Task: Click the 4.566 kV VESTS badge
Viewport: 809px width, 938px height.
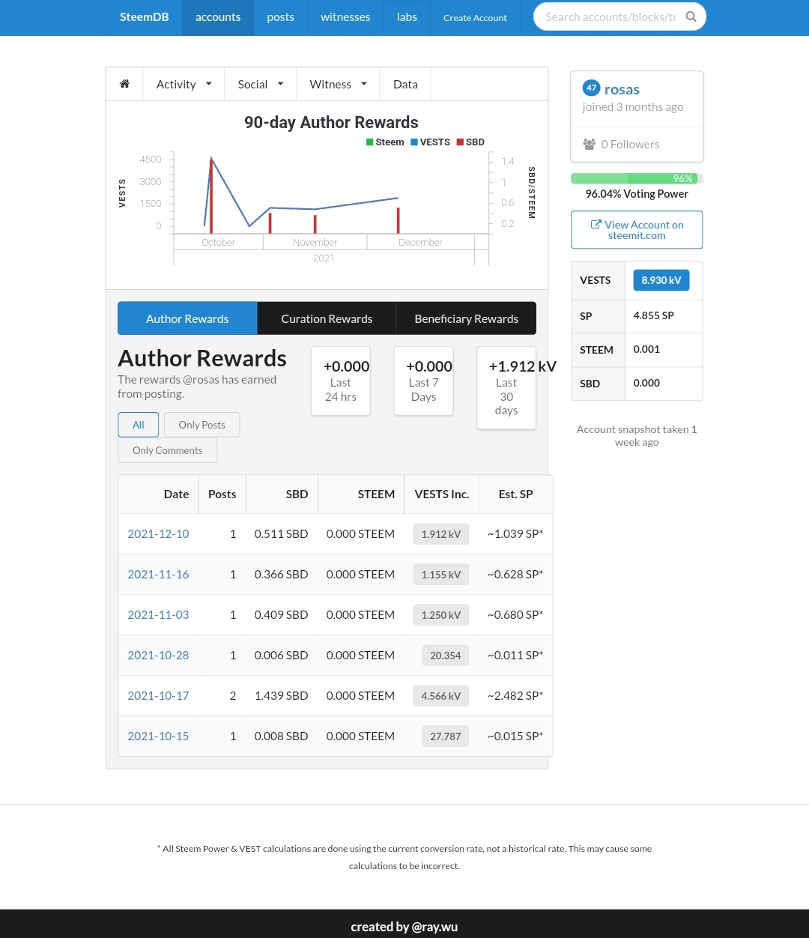Action: pyautogui.click(x=440, y=696)
